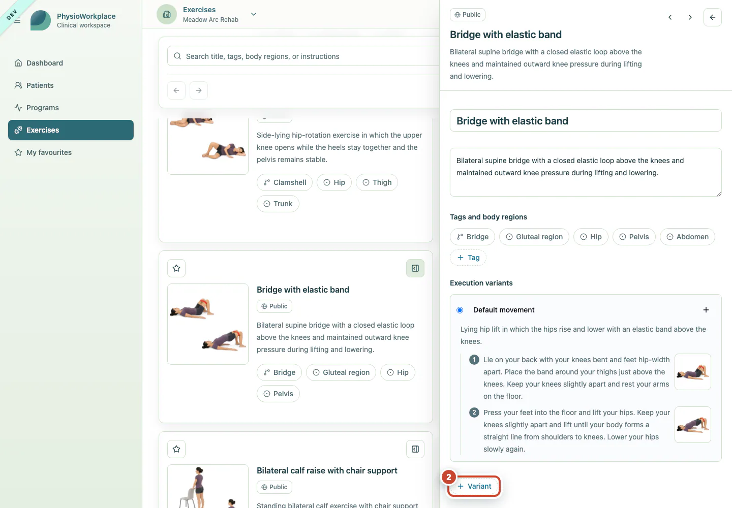Click the Gluteal region chip in list card
The image size is (732, 508).
pos(341,372)
